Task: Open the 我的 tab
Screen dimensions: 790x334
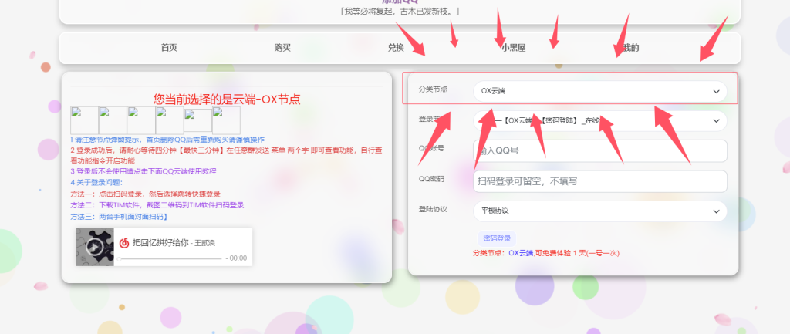Action: pyautogui.click(x=630, y=48)
